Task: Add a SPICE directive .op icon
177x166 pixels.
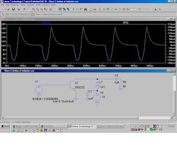Action: click(x=160, y=9)
